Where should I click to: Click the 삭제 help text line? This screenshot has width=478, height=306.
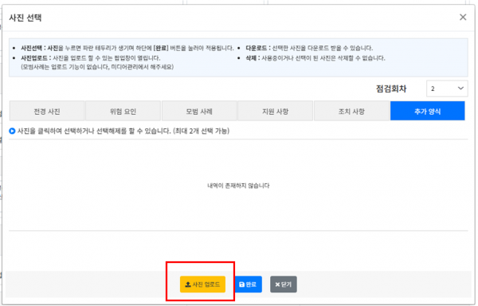316,58
